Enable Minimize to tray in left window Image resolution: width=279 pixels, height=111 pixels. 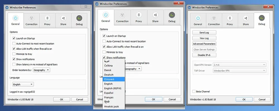click(14, 54)
